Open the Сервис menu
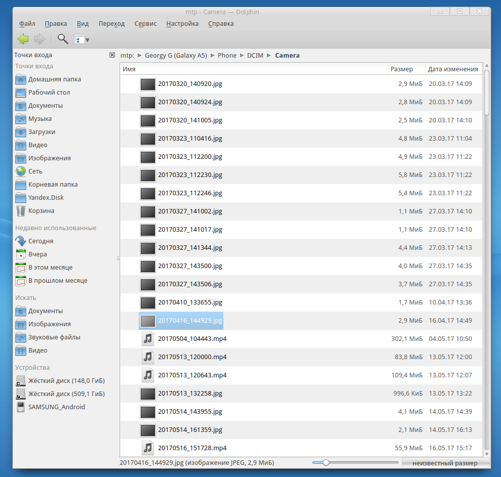Viewport: 501px width, 477px height. coord(145,24)
